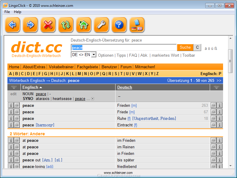Open the Abk. link

(x=144, y=55)
